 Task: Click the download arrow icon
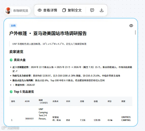tap(101, 10)
